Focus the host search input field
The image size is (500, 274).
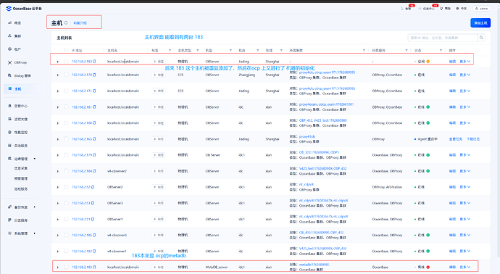[x=443, y=38]
